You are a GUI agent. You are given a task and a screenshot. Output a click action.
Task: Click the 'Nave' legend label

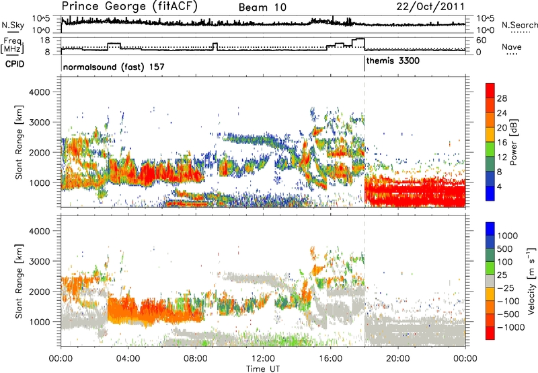511,46
